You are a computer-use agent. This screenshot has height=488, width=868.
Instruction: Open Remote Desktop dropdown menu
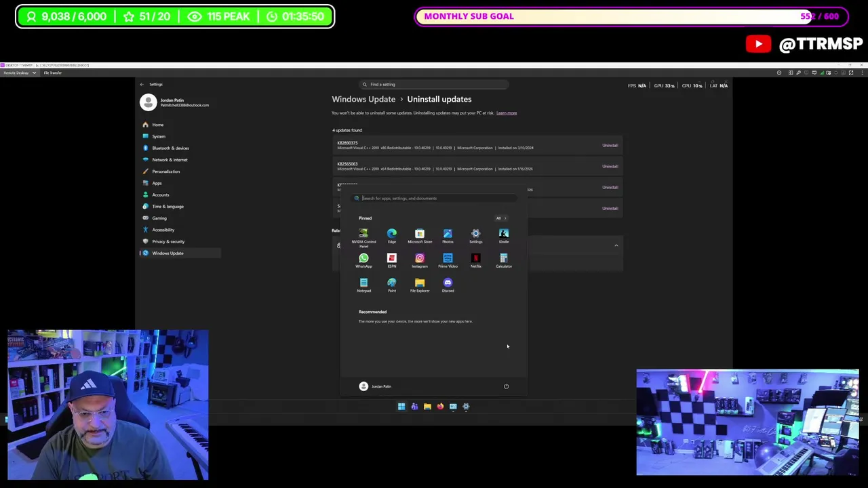(x=19, y=73)
